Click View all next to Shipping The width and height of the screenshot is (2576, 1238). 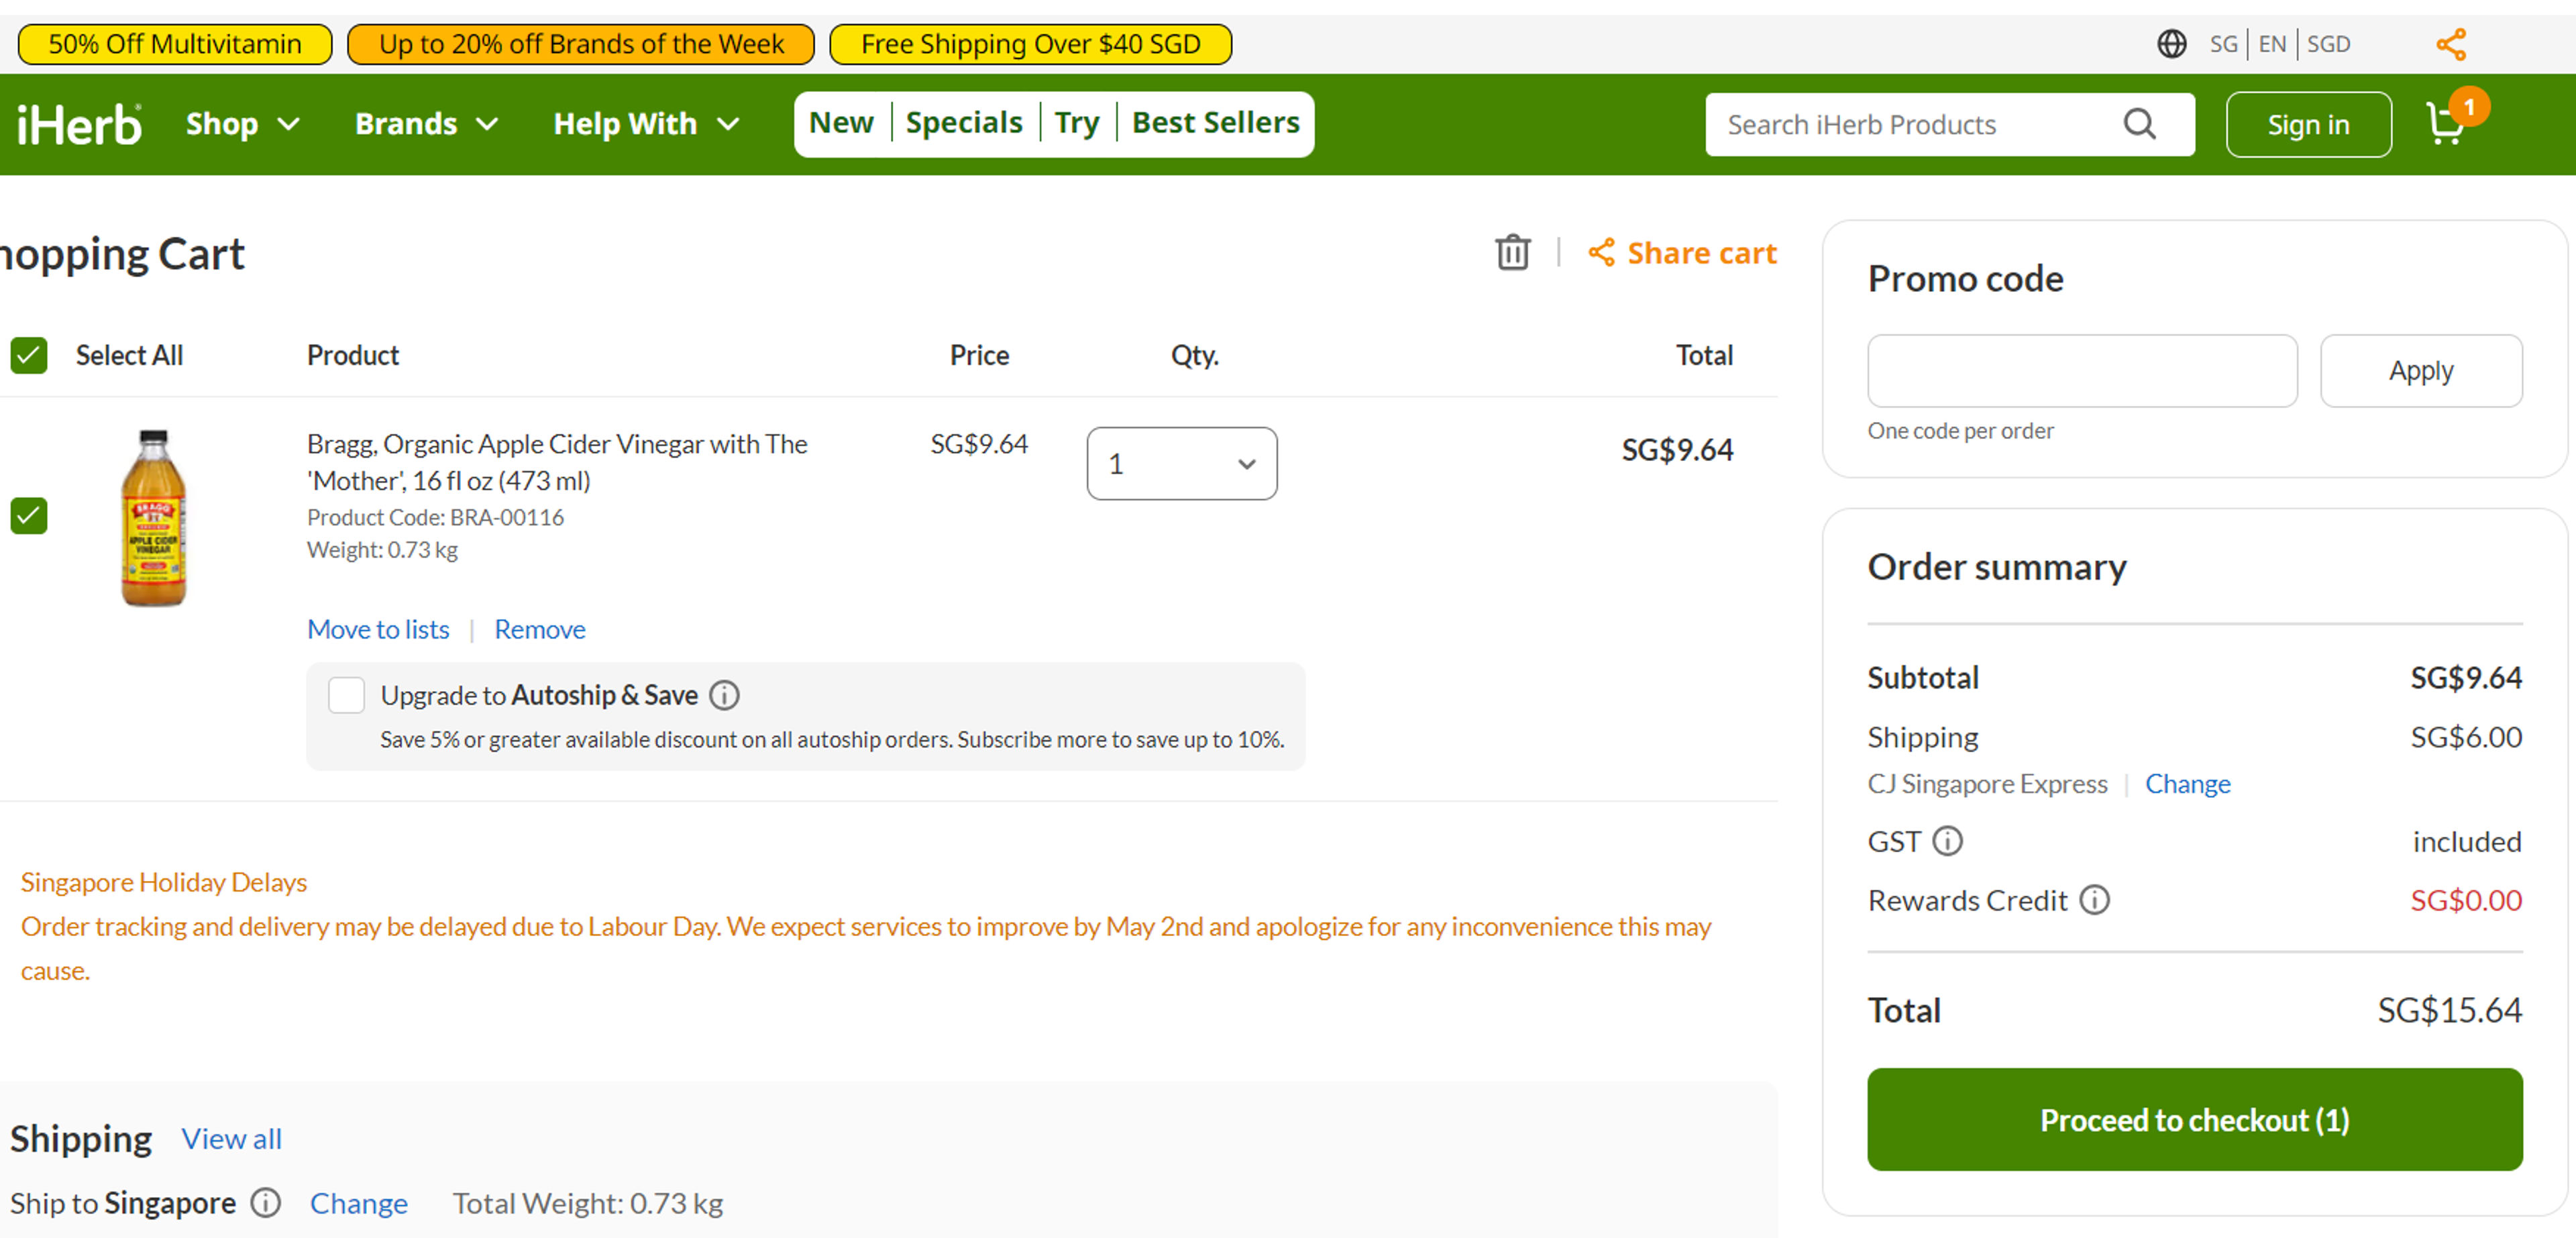231,1138
